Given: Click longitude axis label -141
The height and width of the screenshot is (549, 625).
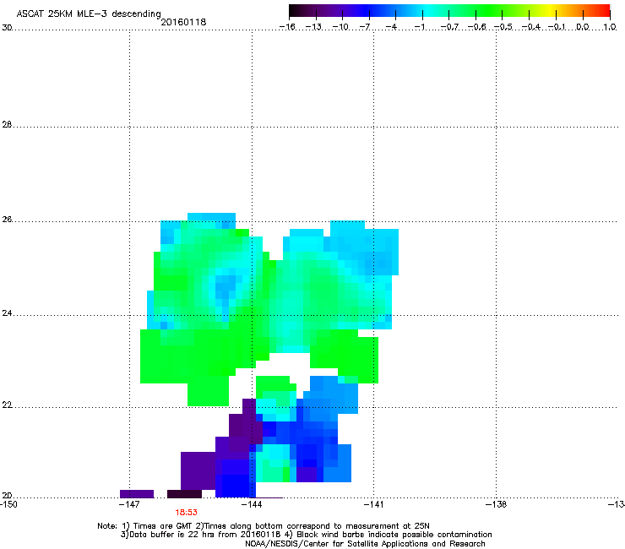Looking at the screenshot, I should click(x=374, y=504).
